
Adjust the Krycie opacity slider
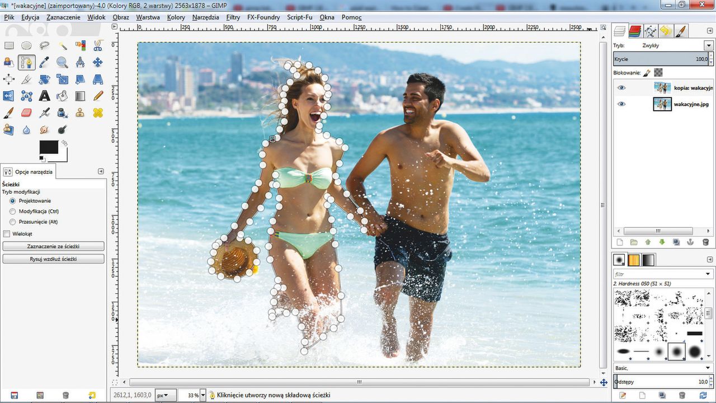661,59
